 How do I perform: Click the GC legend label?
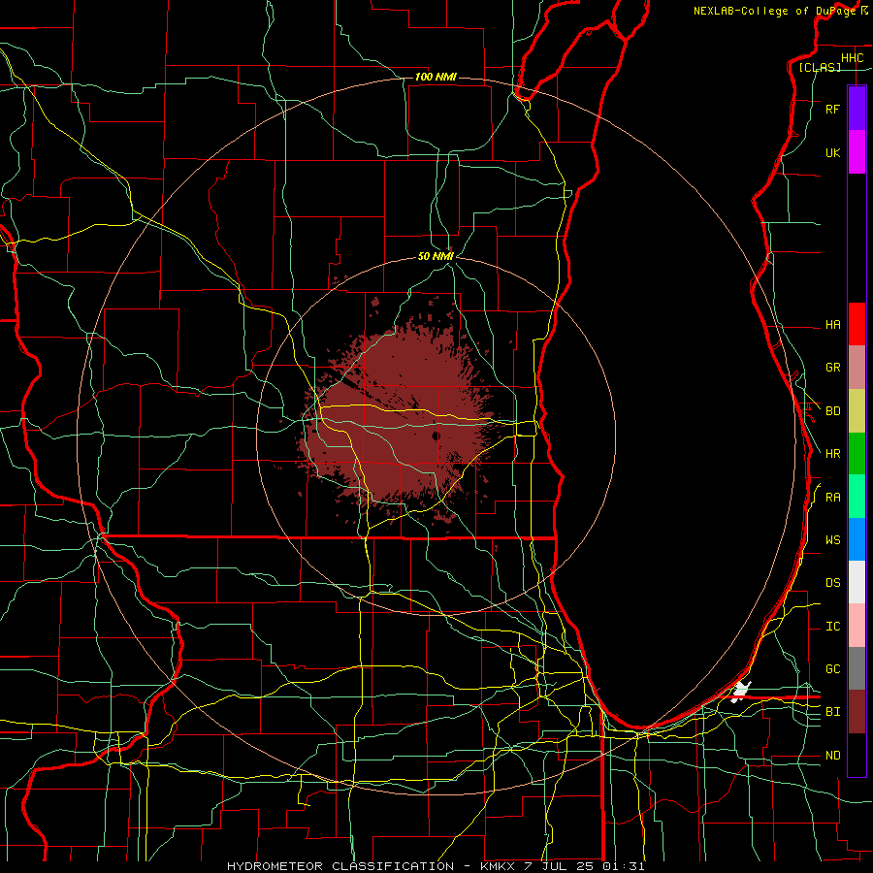[x=832, y=669]
